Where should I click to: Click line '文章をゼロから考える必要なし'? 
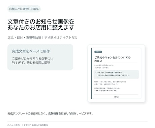tap(32, 59)
